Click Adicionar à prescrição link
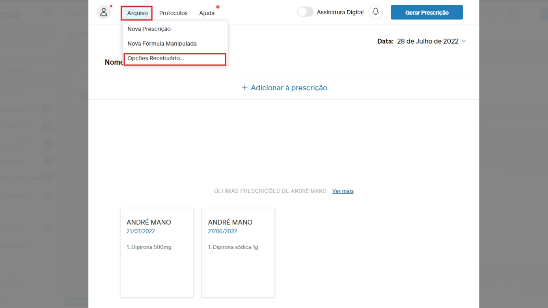 (x=289, y=88)
